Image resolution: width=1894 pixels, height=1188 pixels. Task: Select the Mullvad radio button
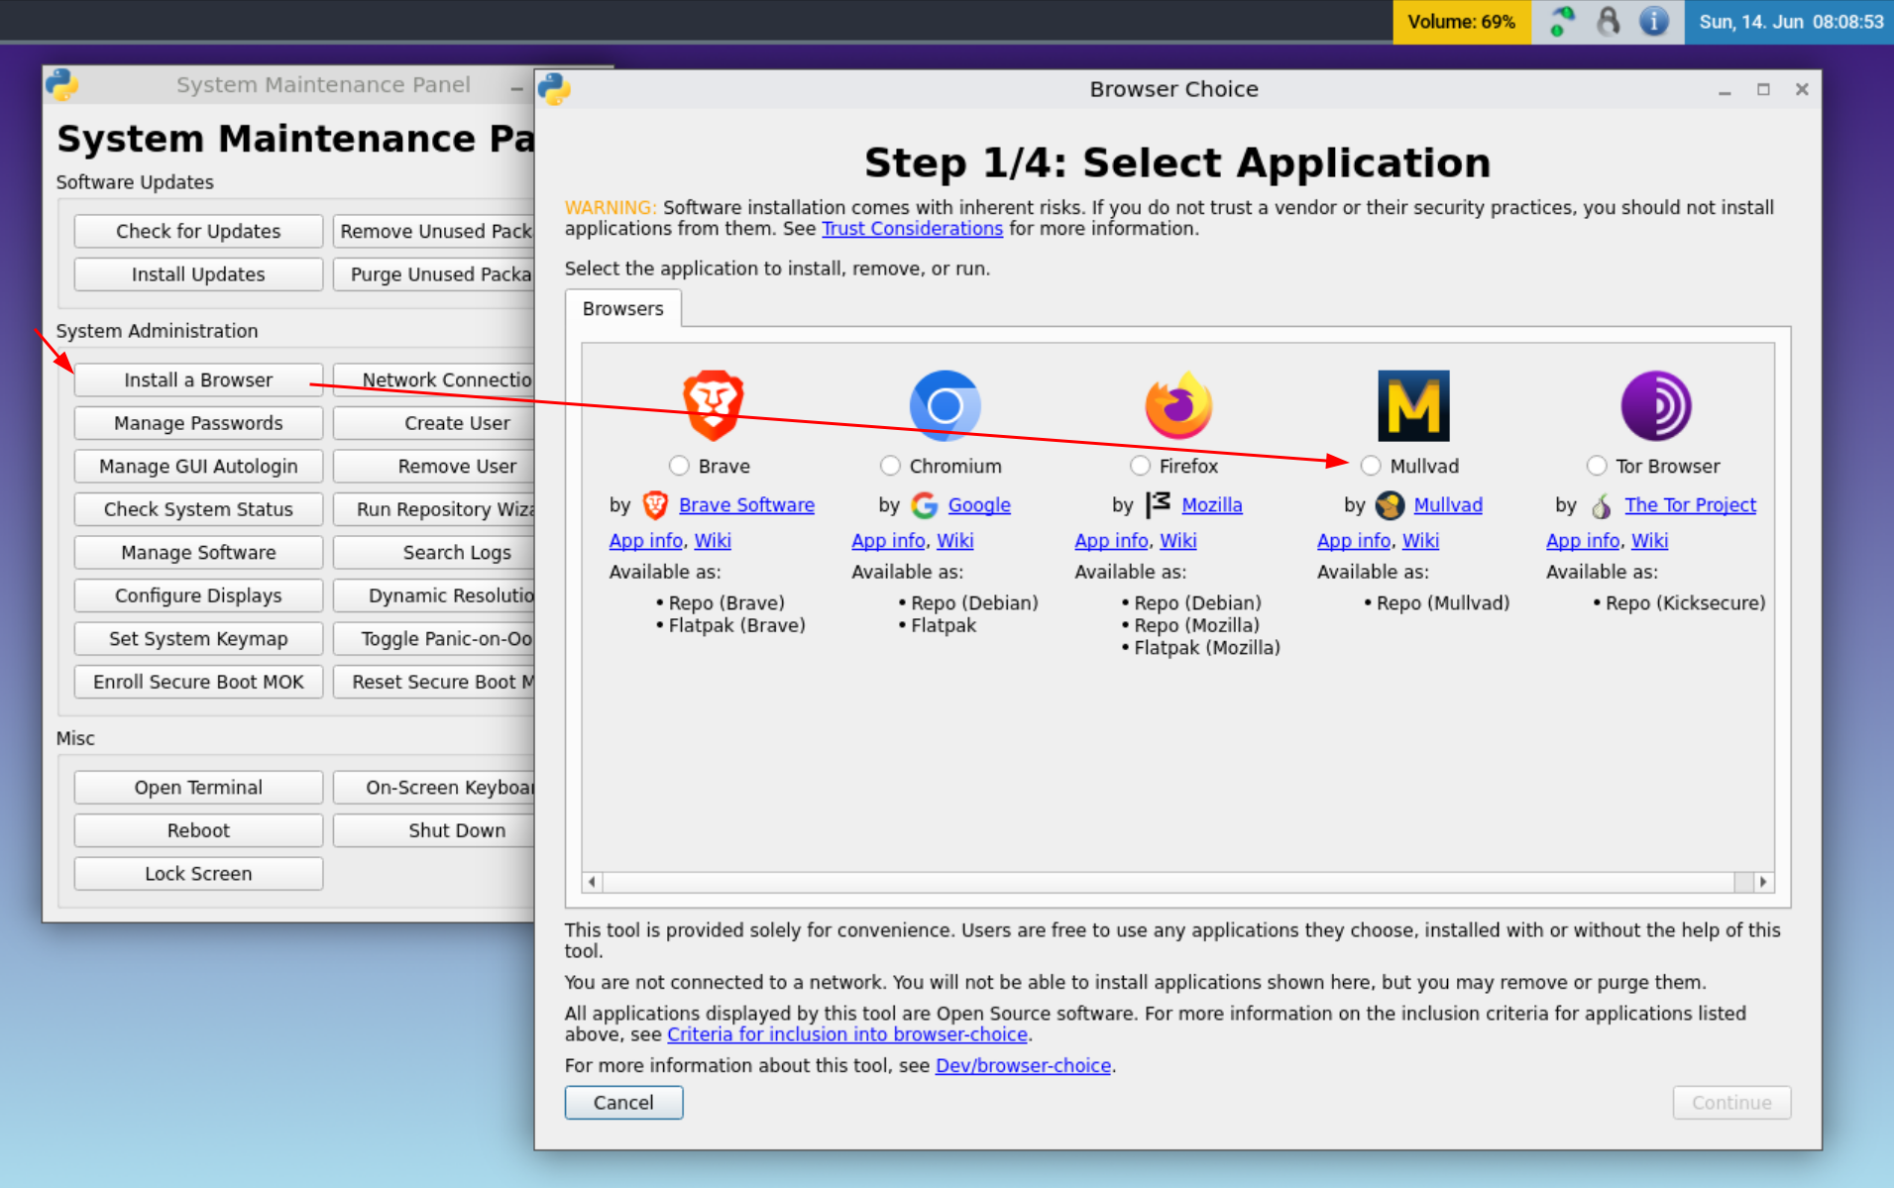click(x=1371, y=466)
